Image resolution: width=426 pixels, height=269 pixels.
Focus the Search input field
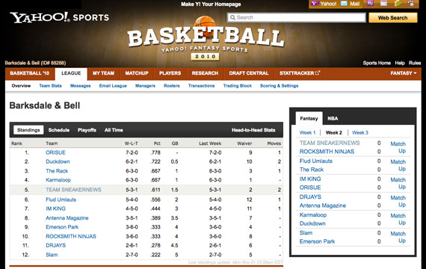point(297,17)
